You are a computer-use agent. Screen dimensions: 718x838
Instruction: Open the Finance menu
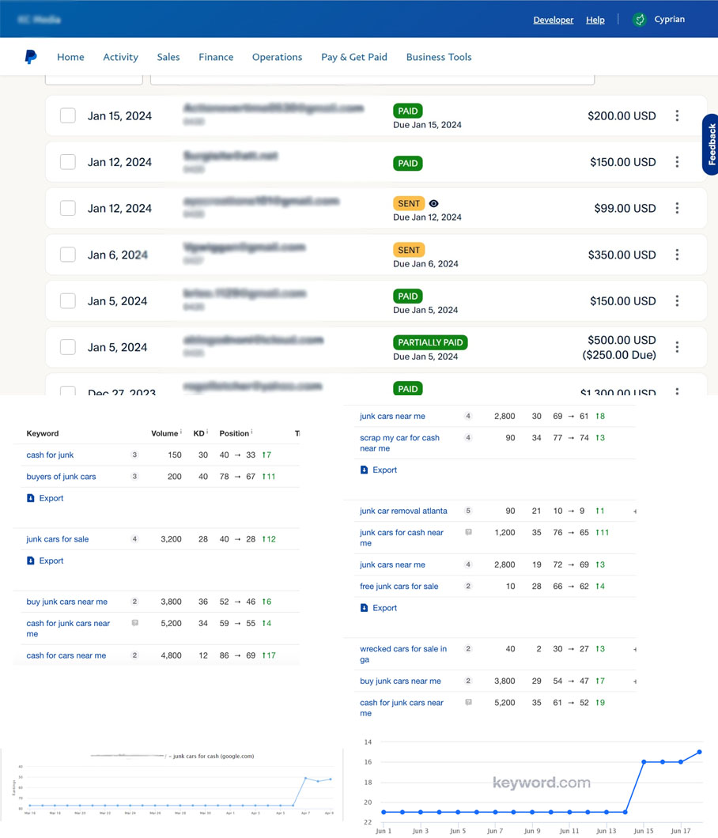216,57
